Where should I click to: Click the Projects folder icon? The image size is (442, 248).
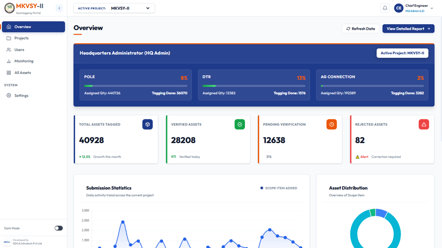click(x=9, y=38)
